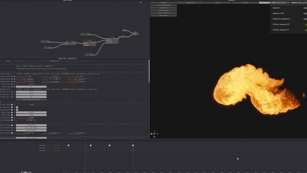The width and height of the screenshot is (307, 173).
Task: Toggle keyframe dot for Simulation Mode row
Action: (x=12, y=125)
